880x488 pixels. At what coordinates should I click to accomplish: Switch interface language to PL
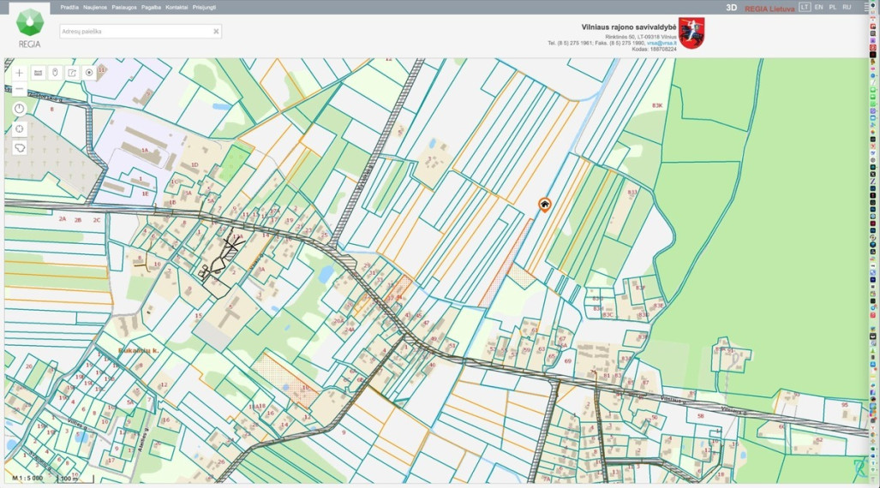832,8
